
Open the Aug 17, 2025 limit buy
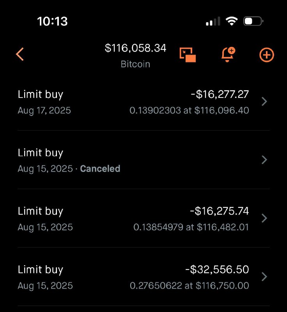tap(143, 102)
